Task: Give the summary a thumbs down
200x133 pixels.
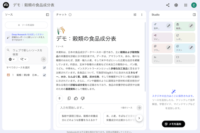Action: [x=83, y=98]
